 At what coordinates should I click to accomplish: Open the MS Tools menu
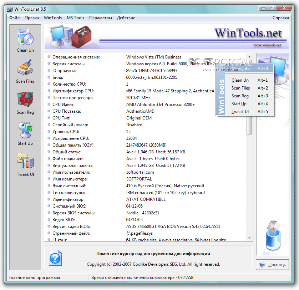coord(75,18)
